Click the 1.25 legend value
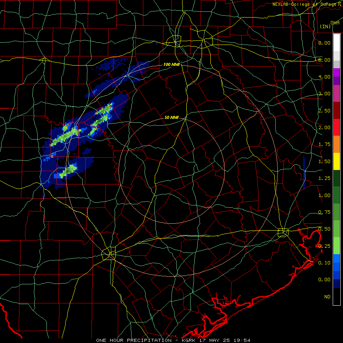Viewport: 343px width, 343px height. [324, 178]
